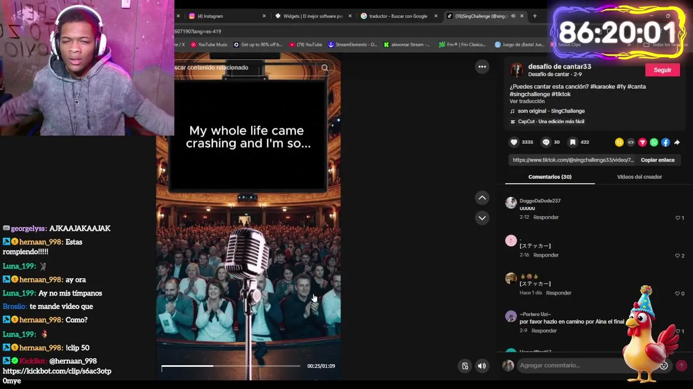693x389 pixels.
Task: Like the video with the heart icon
Action: (x=514, y=142)
